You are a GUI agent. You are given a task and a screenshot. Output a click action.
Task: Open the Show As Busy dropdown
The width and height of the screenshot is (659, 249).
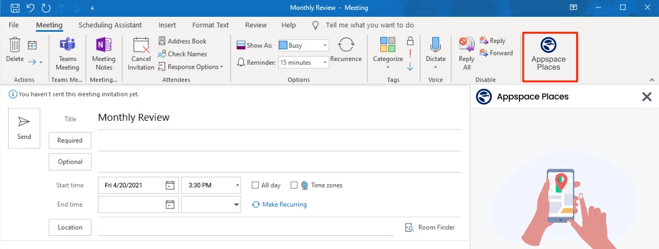coord(303,45)
